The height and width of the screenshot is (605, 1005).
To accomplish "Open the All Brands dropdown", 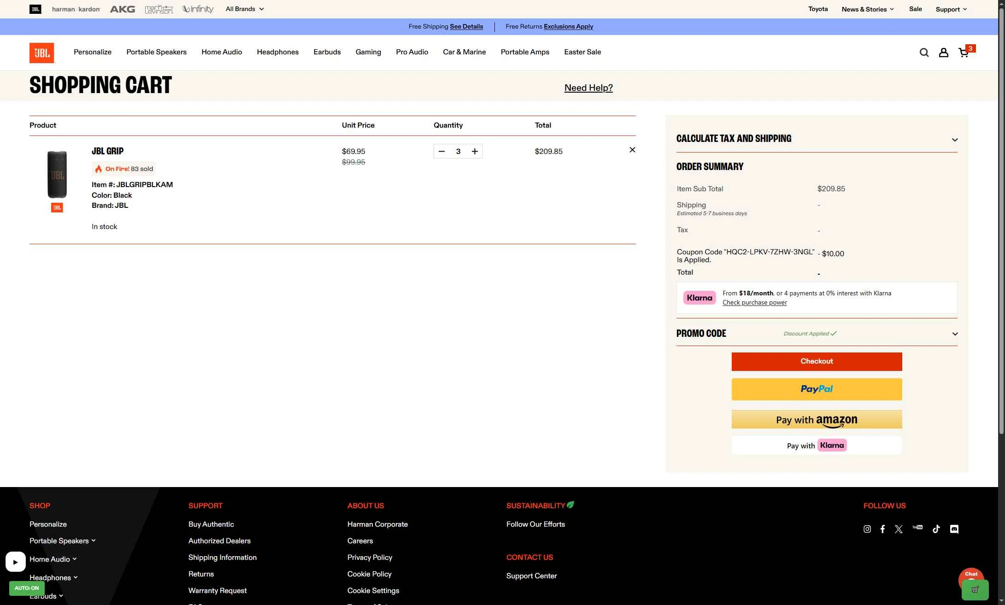I will point(245,9).
